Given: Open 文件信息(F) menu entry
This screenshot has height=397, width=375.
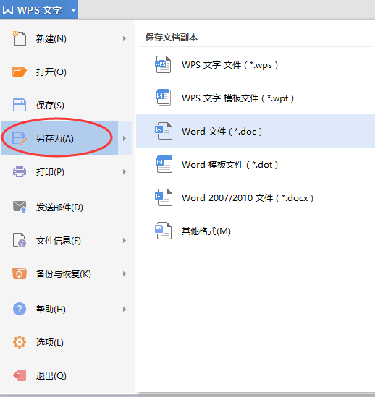Looking at the screenshot, I should click(67, 240).
